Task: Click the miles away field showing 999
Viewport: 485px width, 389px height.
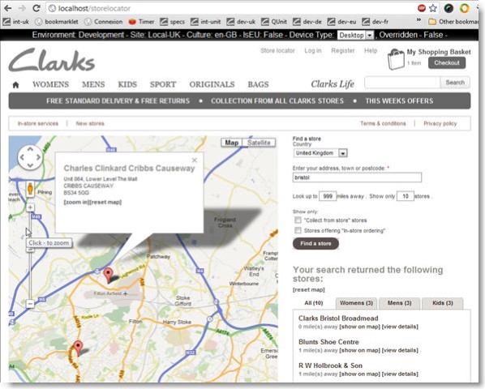Action: click(x=328, y=196)
